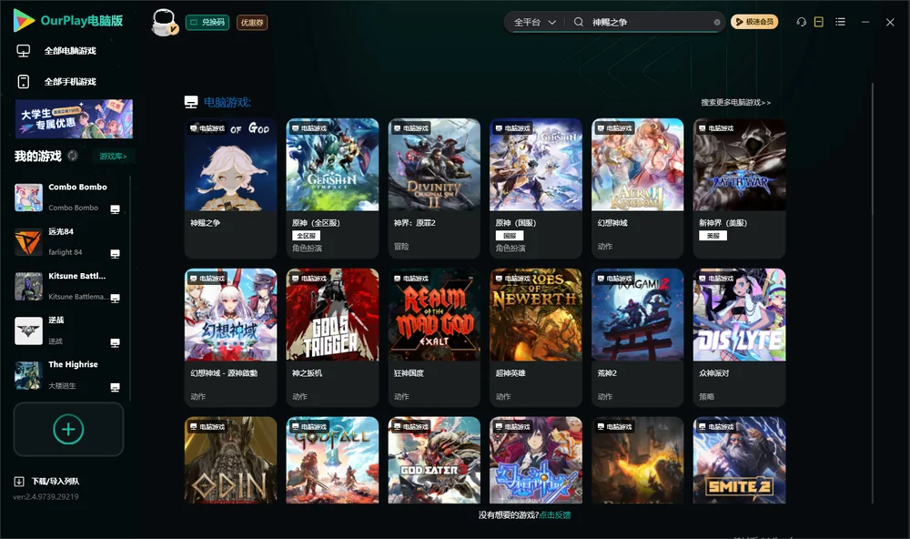Click the search field containing 神赐之争
Viewport: 910px width, 539px height.
650,22
